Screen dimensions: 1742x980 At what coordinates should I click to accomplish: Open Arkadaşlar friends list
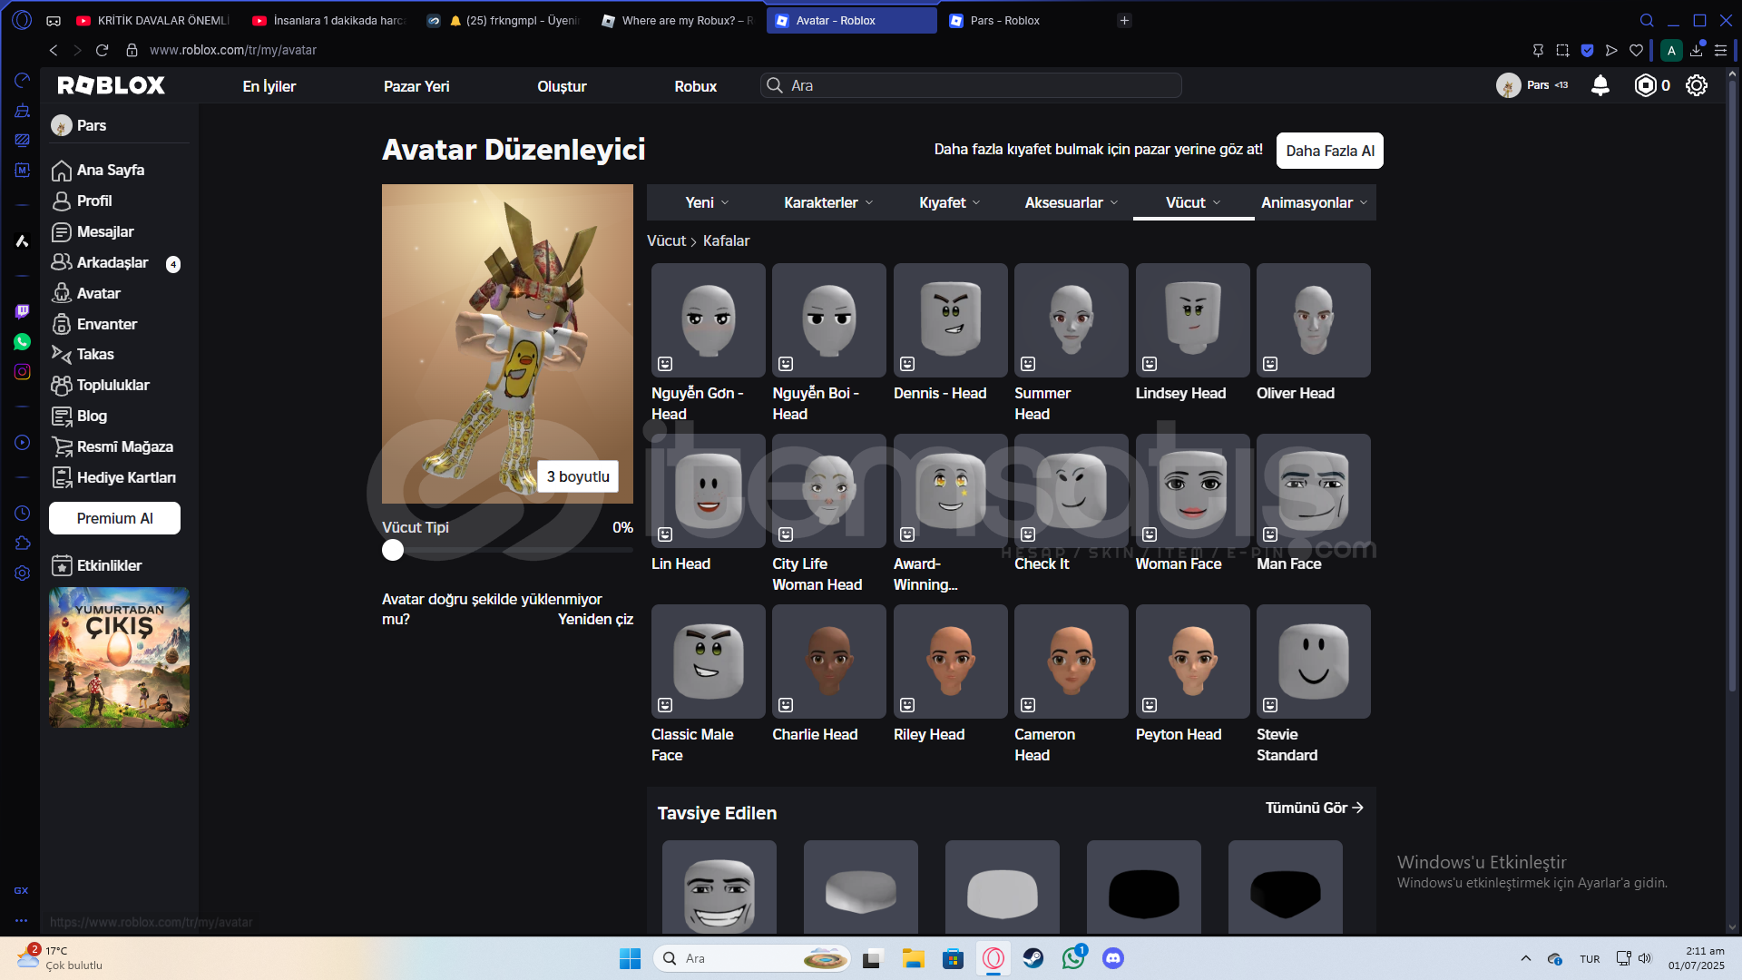coord(113,262)
